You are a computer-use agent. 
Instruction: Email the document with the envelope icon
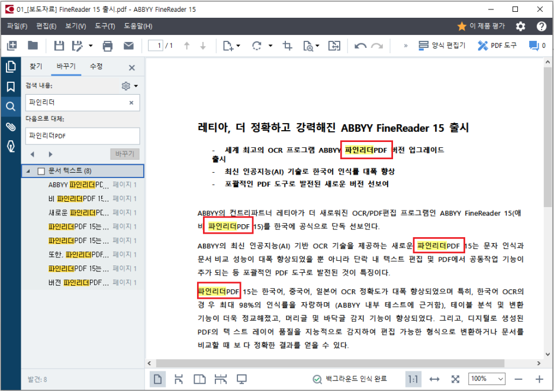pos(128,46)
